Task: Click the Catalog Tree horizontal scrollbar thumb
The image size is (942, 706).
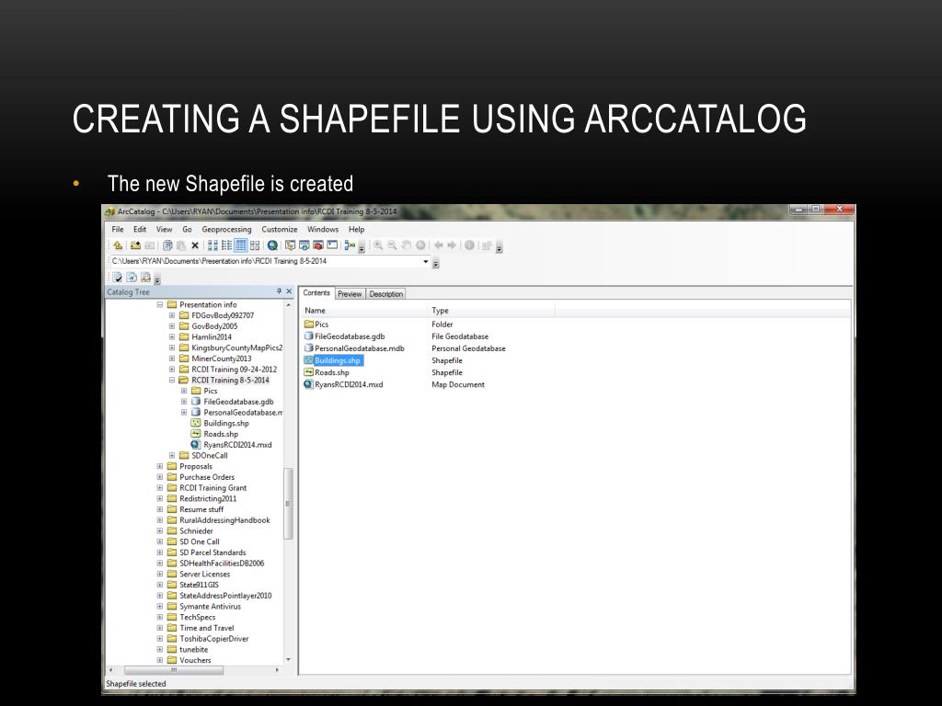Action: click(x=174, y=670)
